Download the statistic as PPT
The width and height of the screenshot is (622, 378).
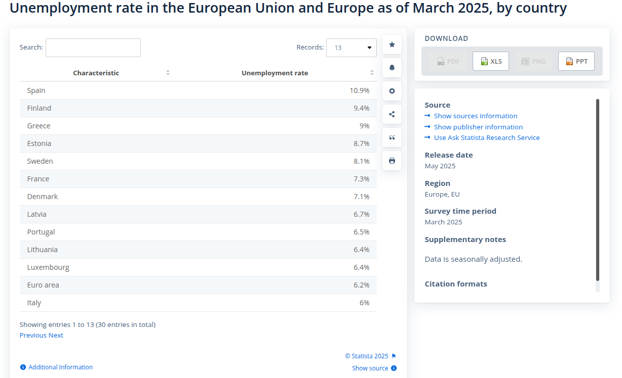pyautogui.click(x=576, y=61)
